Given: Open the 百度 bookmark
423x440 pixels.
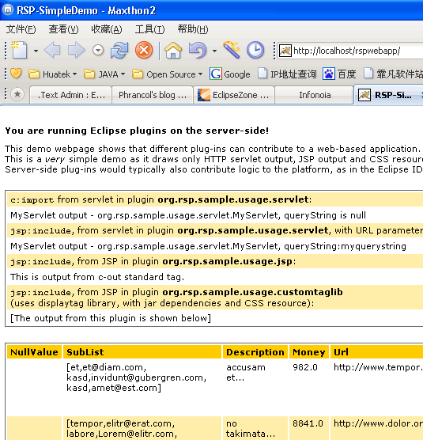Looking at the screenshot, I should (x=339, y=74).
